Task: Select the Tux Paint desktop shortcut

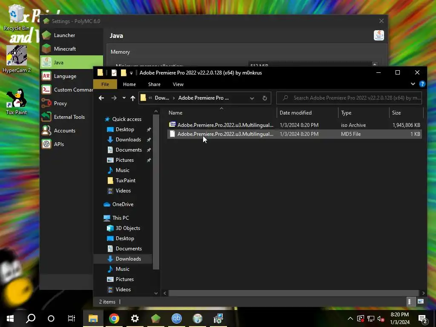Action: pyautogui.click(x=17, y=102)
